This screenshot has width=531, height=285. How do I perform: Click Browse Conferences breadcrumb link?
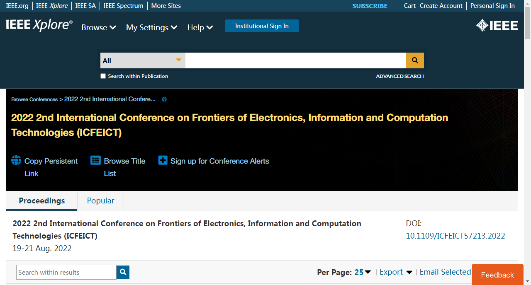[x=34, y=99]
